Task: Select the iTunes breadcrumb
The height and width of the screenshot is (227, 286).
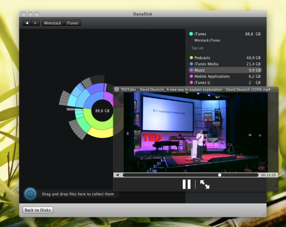Action: [x=72, y=23]
